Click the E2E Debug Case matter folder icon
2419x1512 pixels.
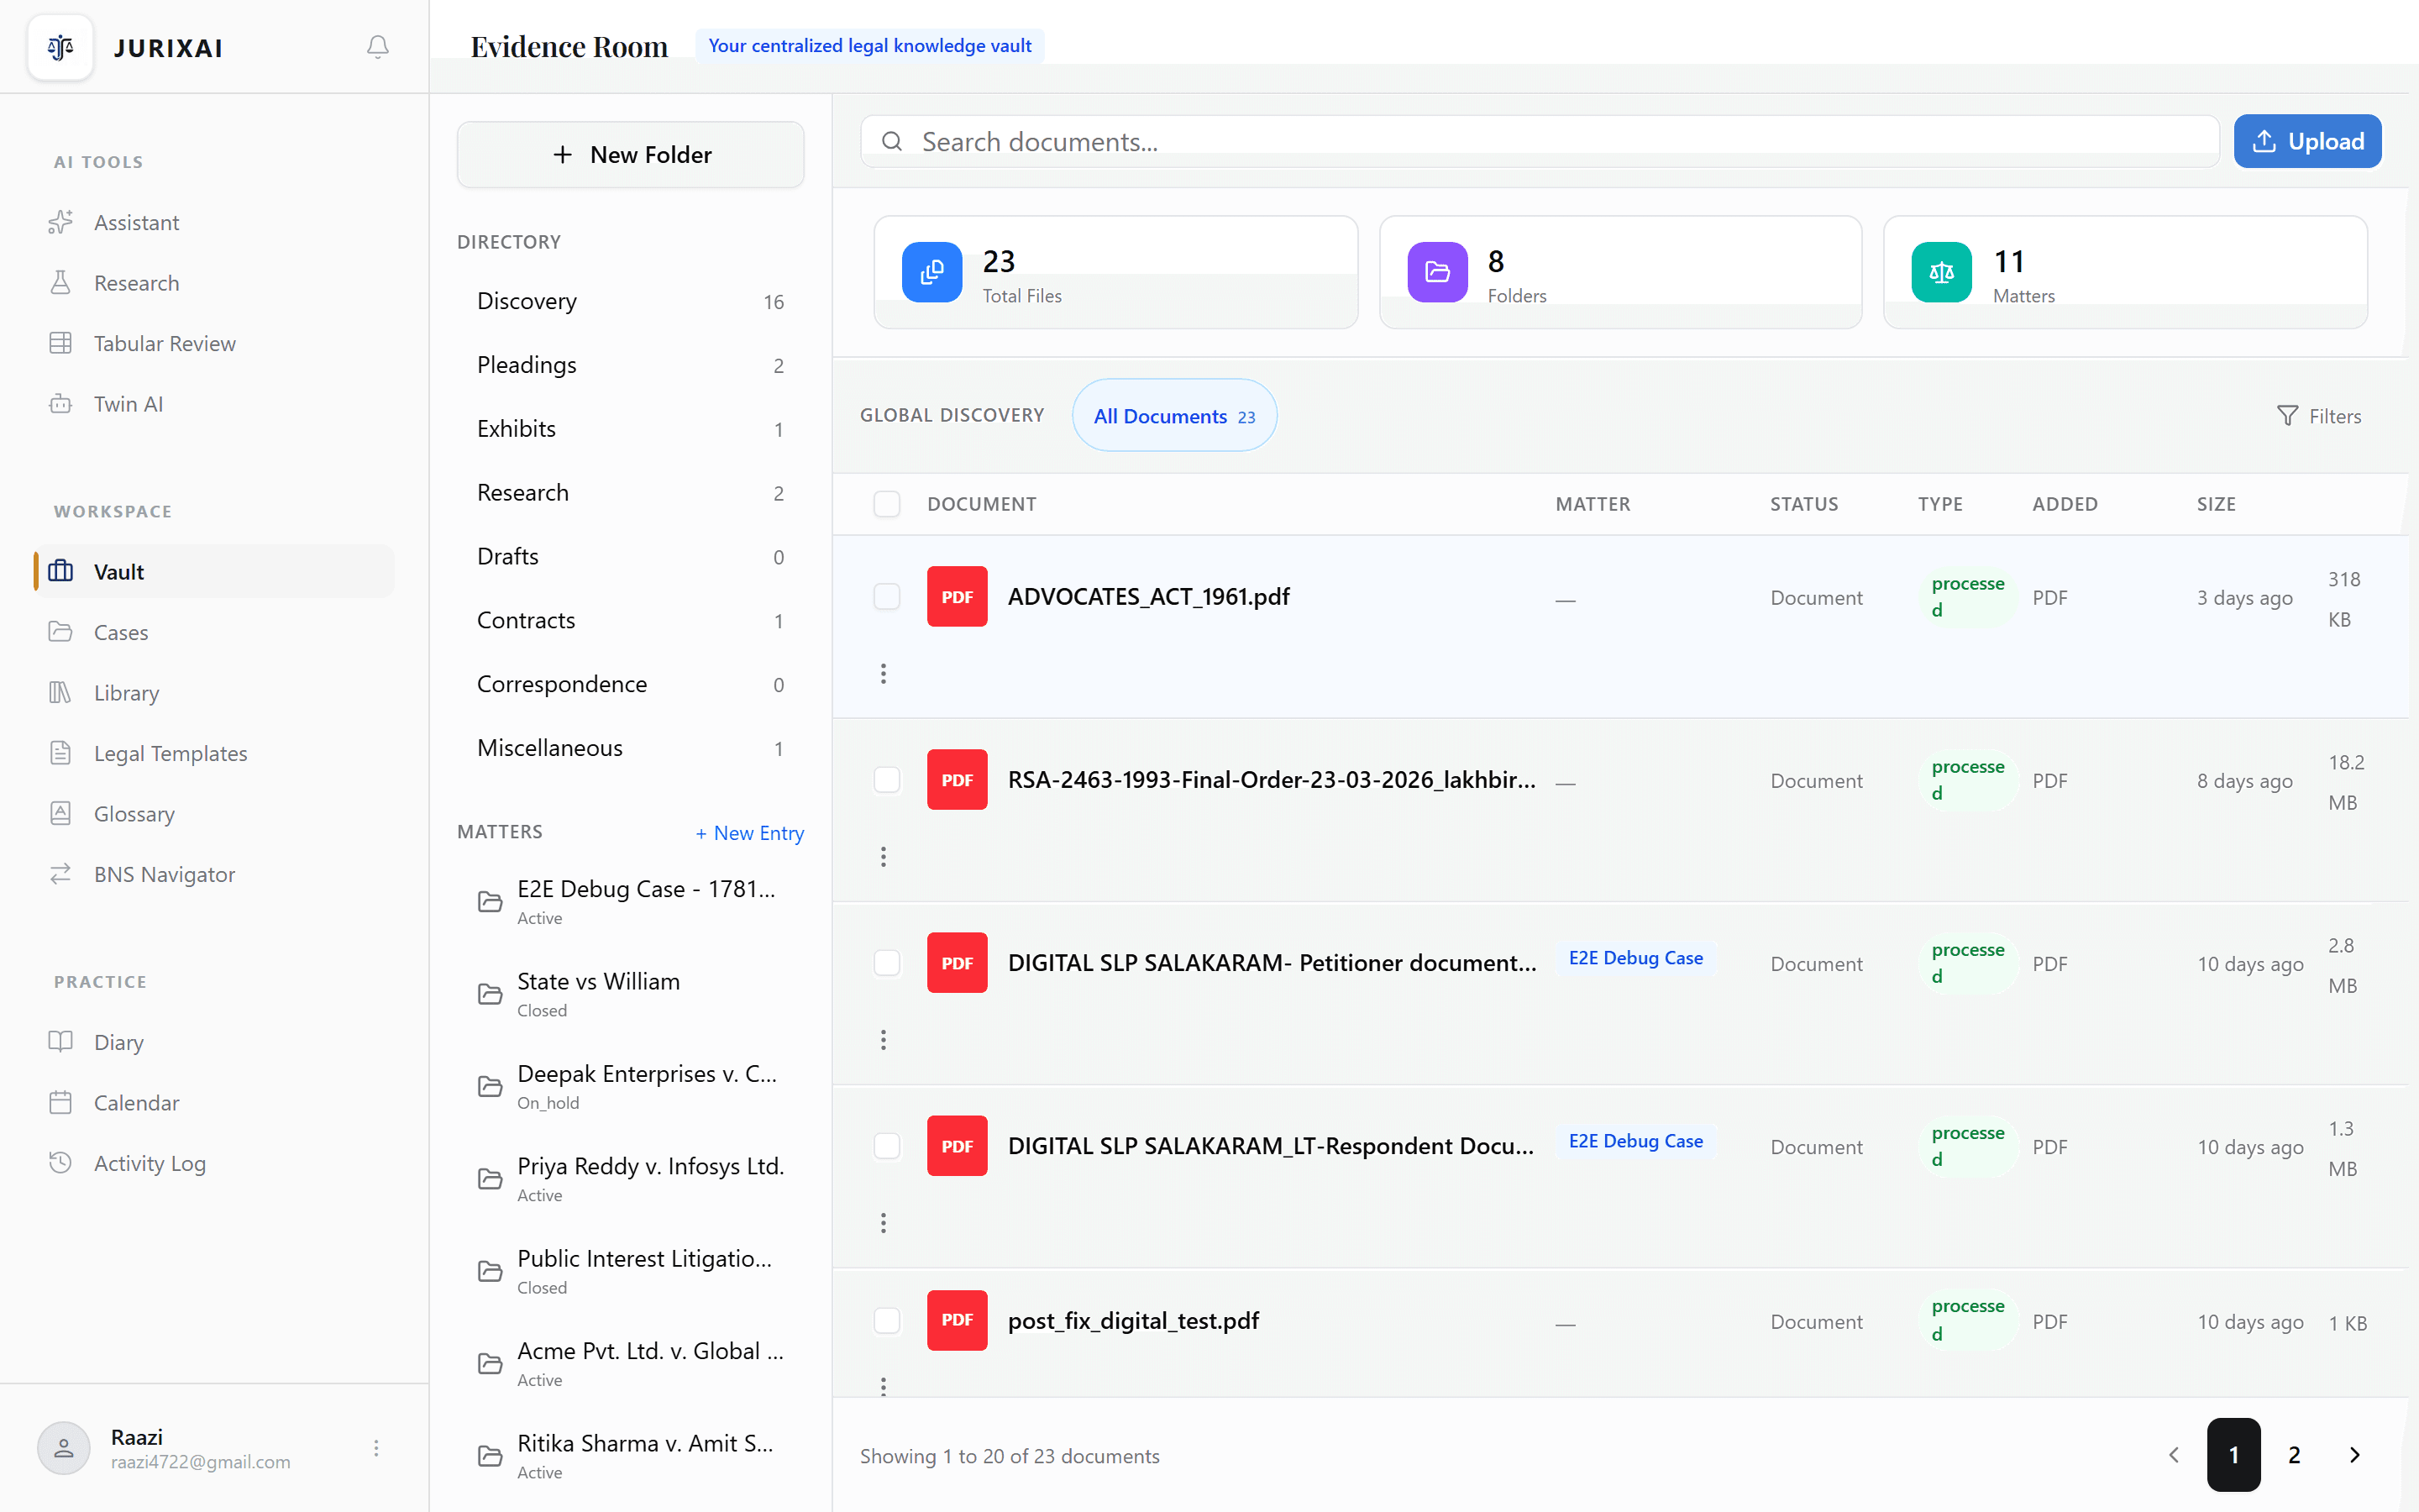tap(490, 902)
